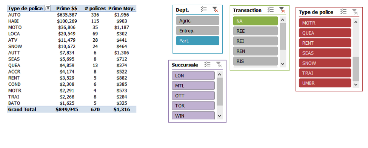The width and height of the screenshot is (368, 148).
Task: Select UMBR in Type de police slicer
Action: coord(325,83)
